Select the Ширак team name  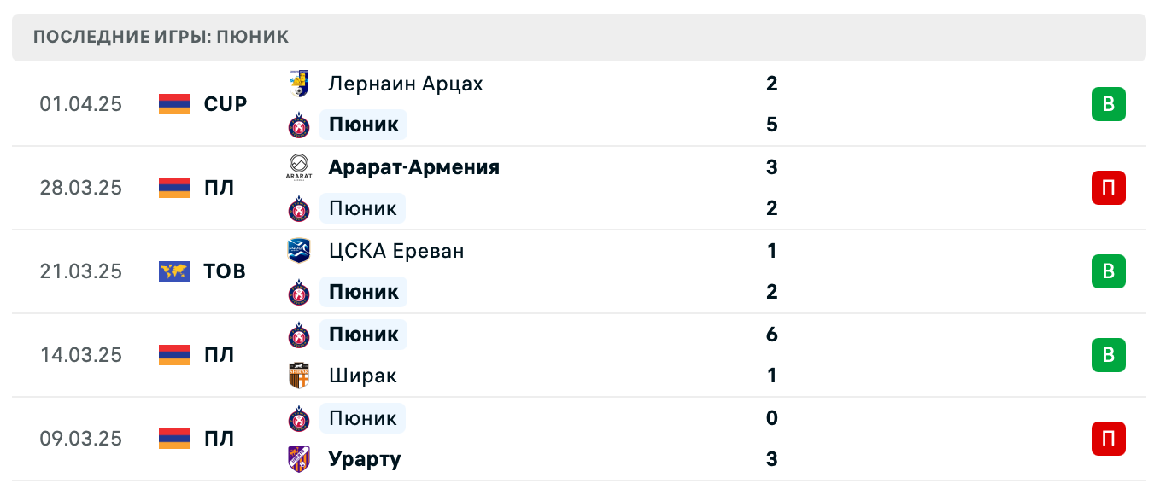click(x=363, y=376)
